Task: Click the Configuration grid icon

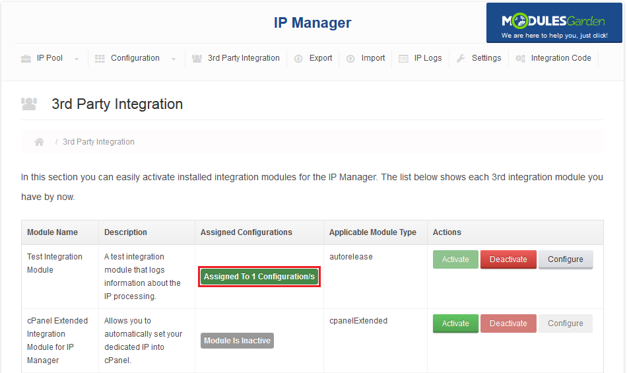Action: 100,59
